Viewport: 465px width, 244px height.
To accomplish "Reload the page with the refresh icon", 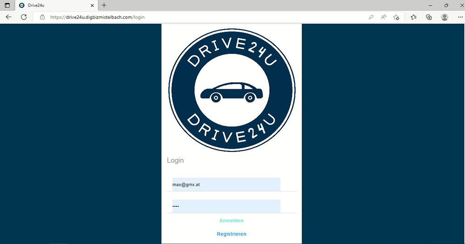I will point(24,17).
